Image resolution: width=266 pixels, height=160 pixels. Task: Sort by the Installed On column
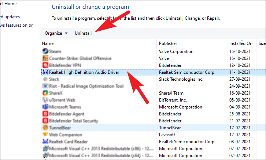tap(241, 43)
